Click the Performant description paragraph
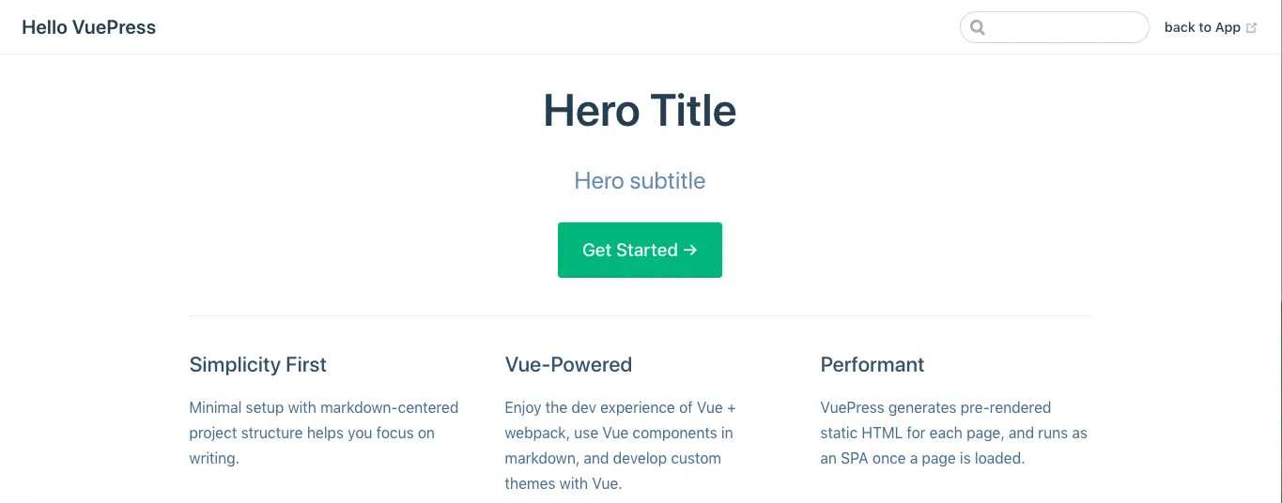 pos(953,434)
